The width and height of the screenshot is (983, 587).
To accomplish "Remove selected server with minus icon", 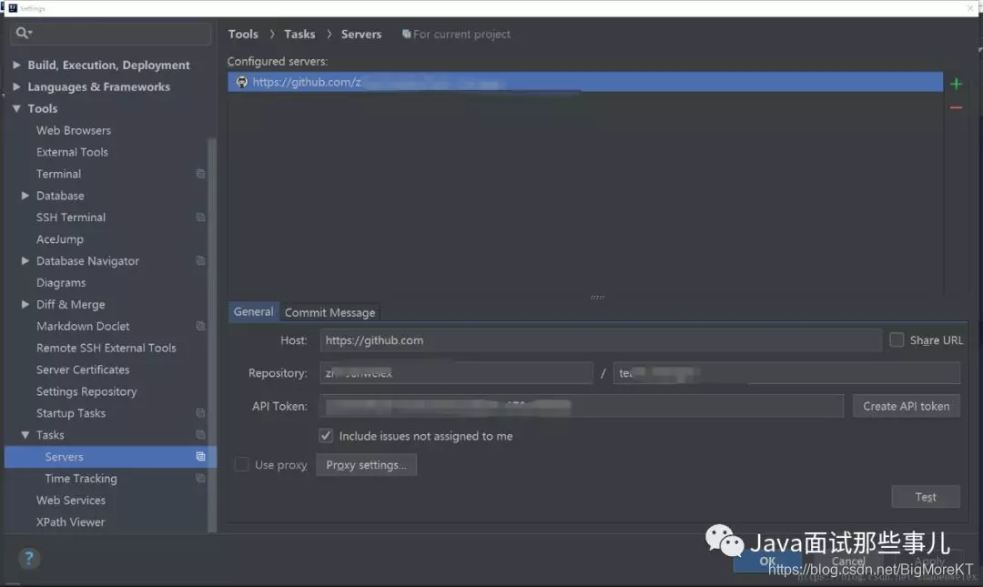I will (956, 108).
